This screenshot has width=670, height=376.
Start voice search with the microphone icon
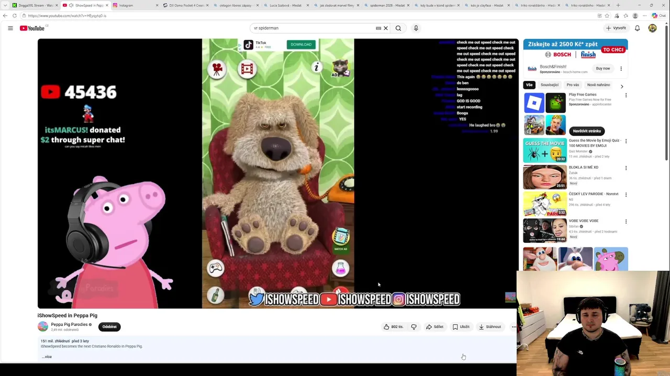coord(416,28)
